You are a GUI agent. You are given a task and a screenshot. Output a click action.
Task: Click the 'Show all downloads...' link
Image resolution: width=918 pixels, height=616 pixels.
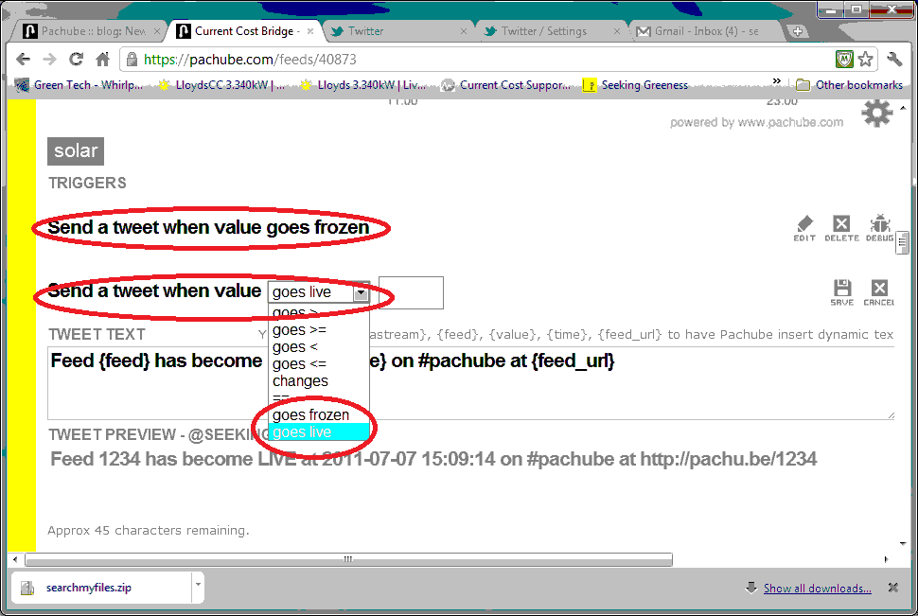817,589
